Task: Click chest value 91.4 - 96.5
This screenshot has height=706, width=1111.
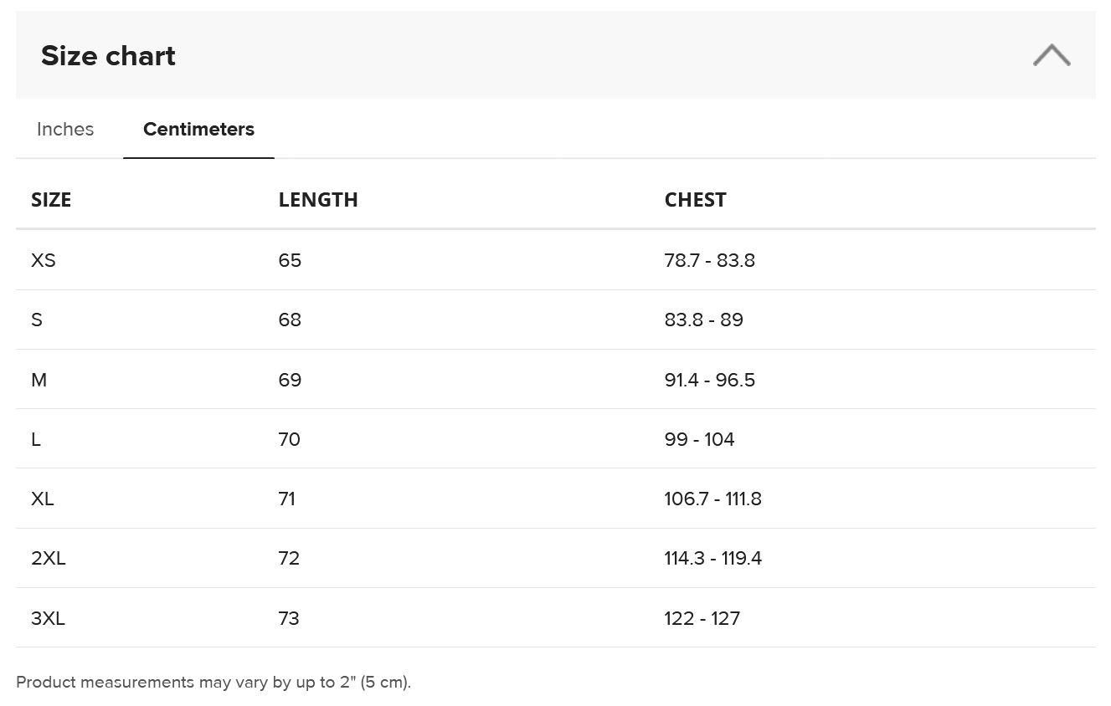Action: [x=710, y=380]
